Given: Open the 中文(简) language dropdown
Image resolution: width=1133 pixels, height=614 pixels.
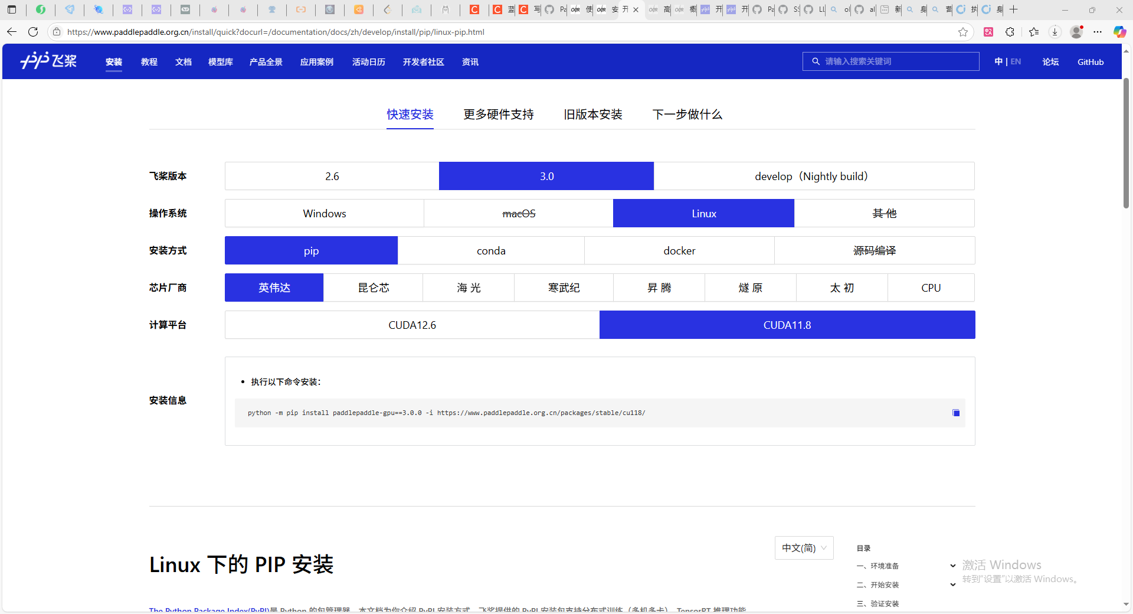Looking at the screenshot, I should click(804, 548).
